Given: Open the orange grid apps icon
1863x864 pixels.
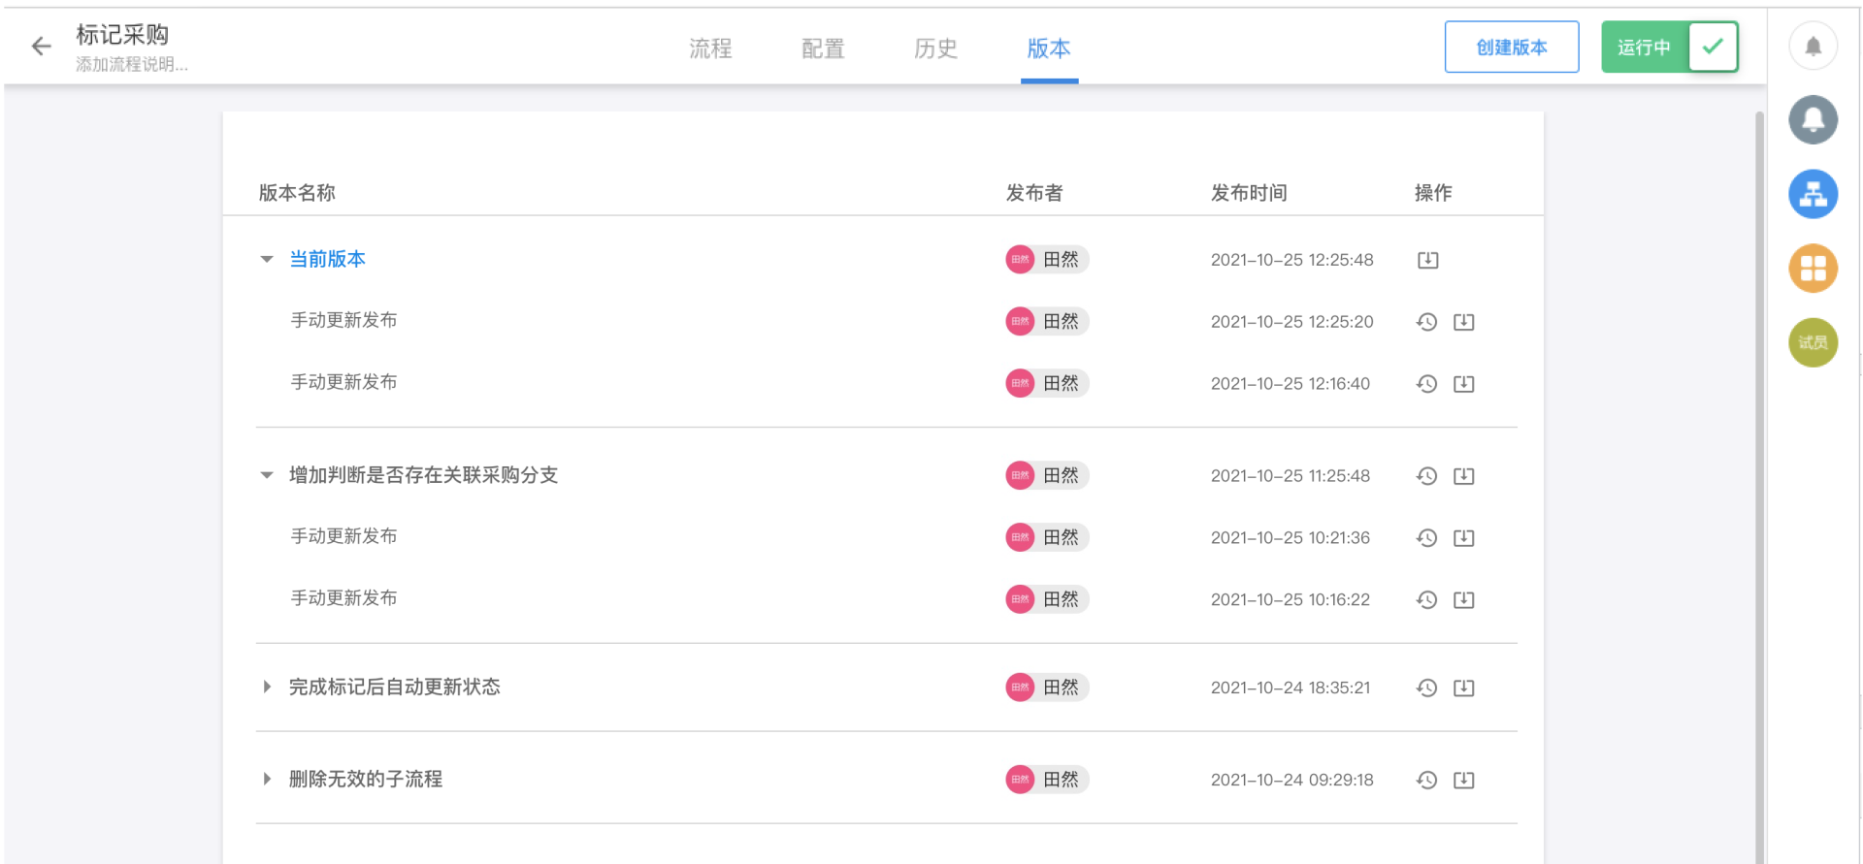Looking at the screenshot, I should 1813,269.
